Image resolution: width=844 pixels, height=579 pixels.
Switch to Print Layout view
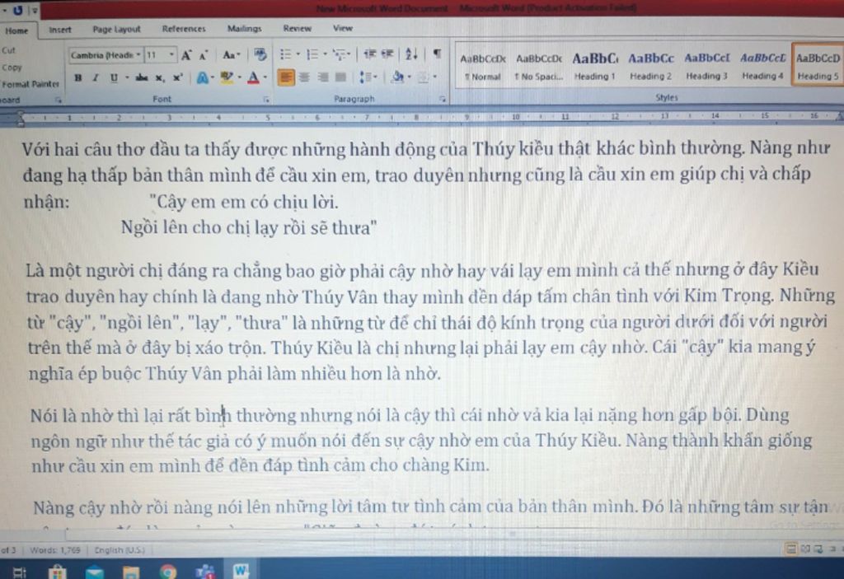pos(792,549)
